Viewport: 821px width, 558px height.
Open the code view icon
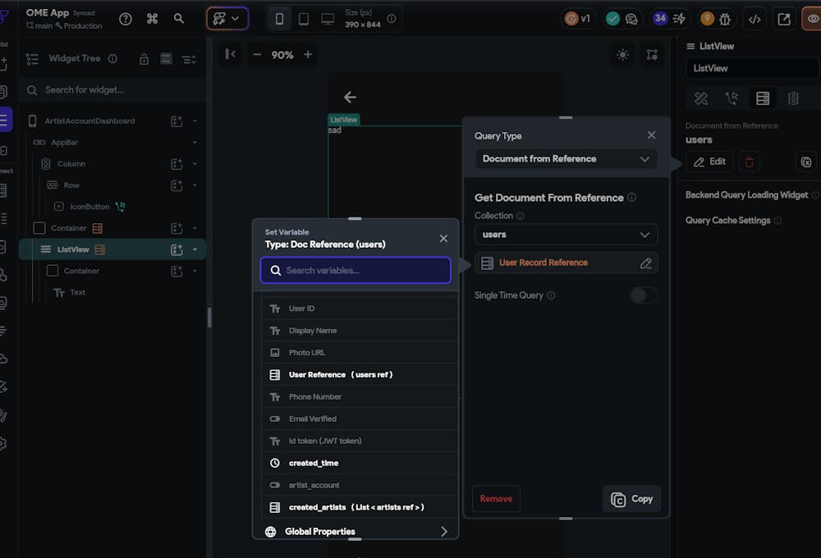click(754, 19)
